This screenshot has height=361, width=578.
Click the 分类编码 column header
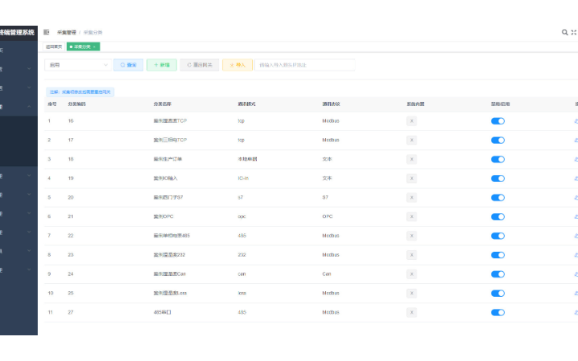(77, 103)
